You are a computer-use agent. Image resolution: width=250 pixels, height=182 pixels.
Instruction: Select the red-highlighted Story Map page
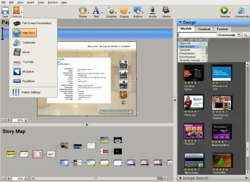coord(37,154)
